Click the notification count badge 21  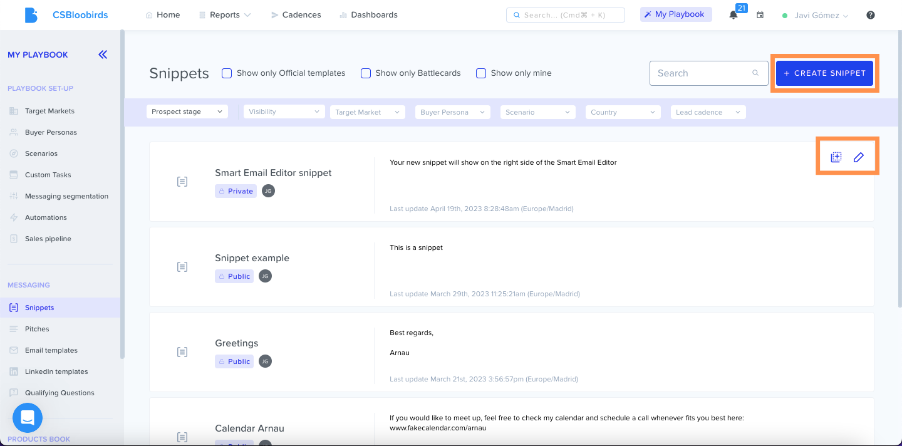click(x=742, y=8)
